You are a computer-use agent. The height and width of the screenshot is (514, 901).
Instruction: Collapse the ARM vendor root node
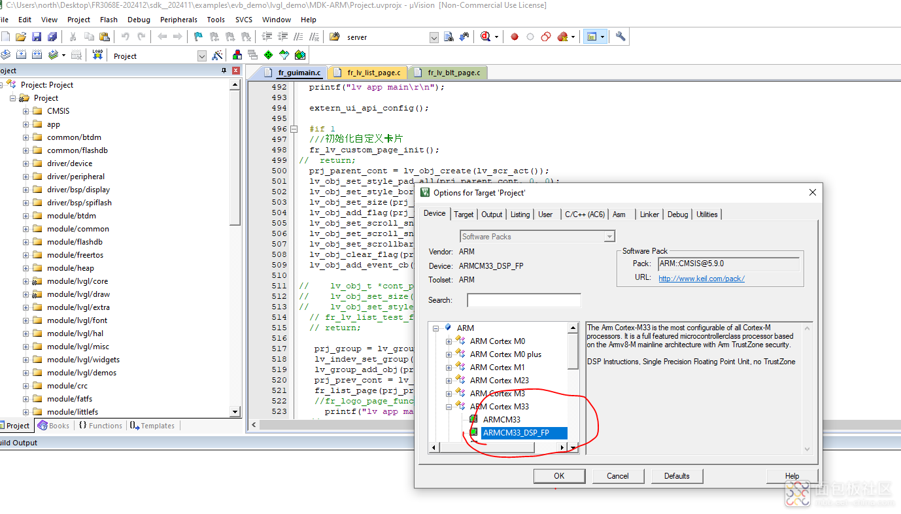436,328
